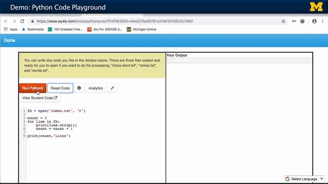Reload the page with the refresh icon
The width and height of the screenshot is (328, 184).
point(22,21)
